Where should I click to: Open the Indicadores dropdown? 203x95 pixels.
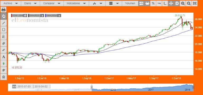pos(76,3)
